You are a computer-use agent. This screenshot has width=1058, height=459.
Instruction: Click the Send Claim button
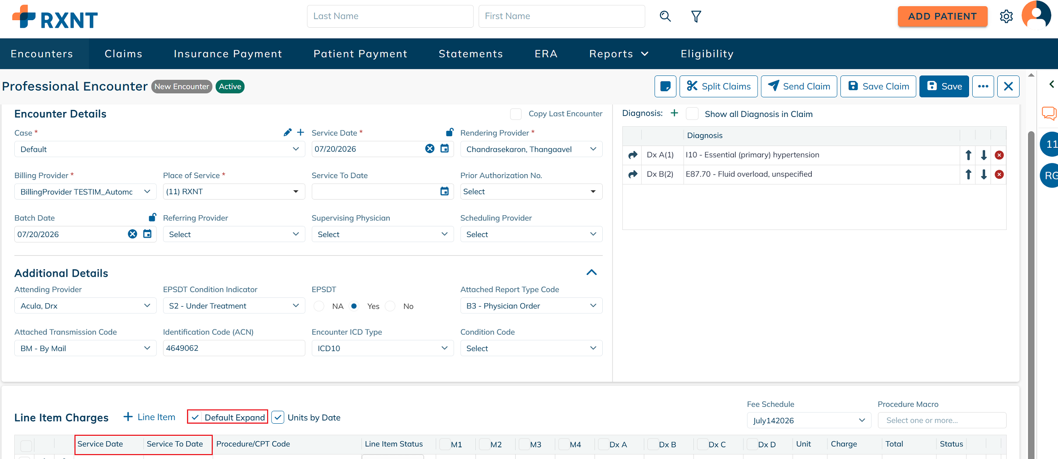(798, 86)
